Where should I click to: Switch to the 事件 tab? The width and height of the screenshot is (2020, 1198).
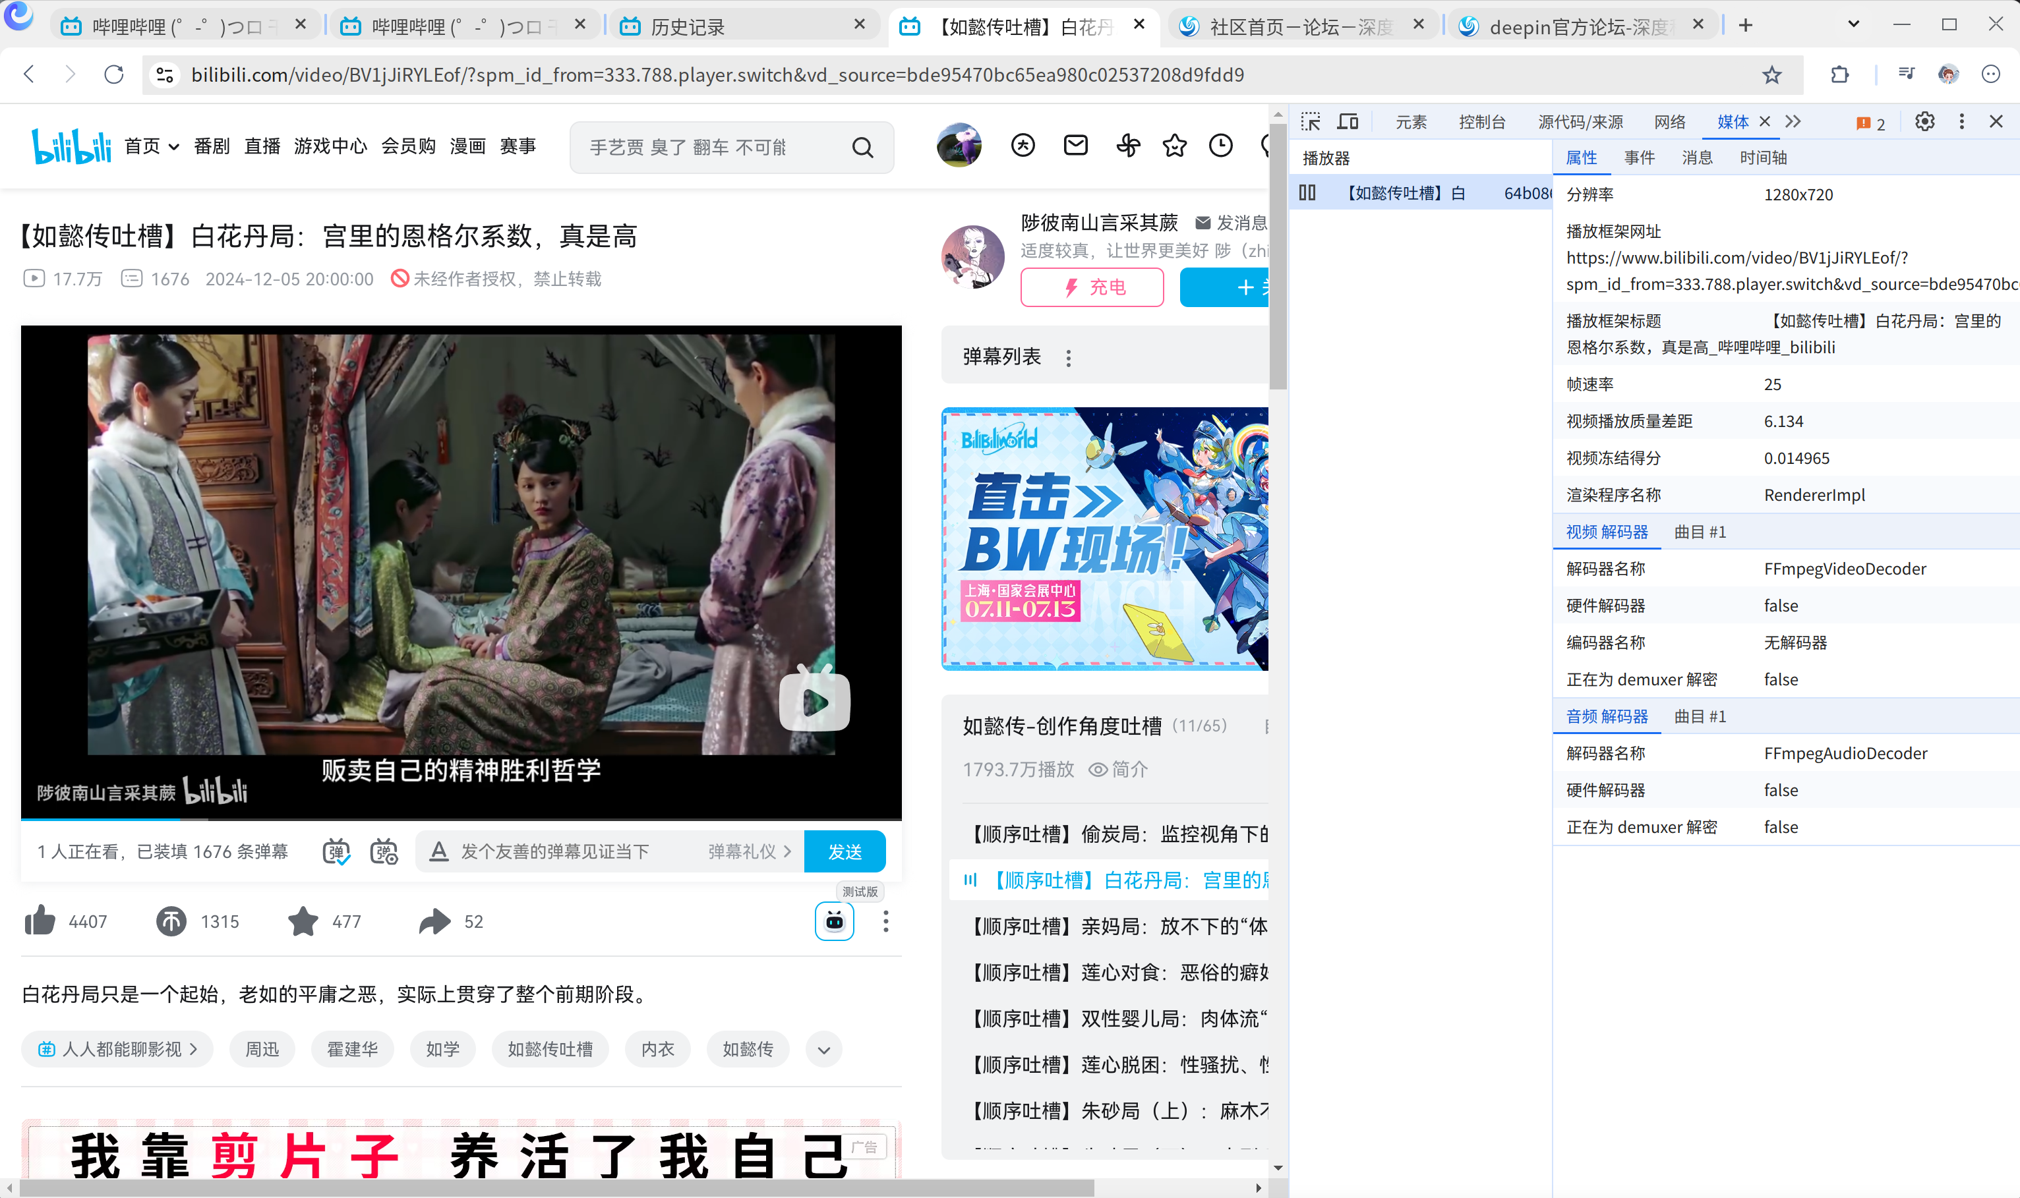[x=1640, y=158]
